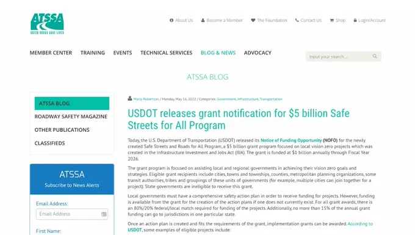Open the Advocacy menu

click(x=258, y=53)
